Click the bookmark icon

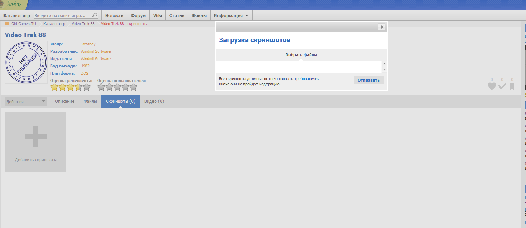coord(512,86)
